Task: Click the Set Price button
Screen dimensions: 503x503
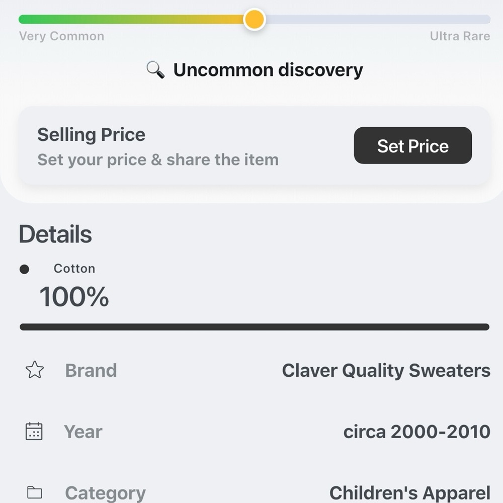Action: point(412,146)
